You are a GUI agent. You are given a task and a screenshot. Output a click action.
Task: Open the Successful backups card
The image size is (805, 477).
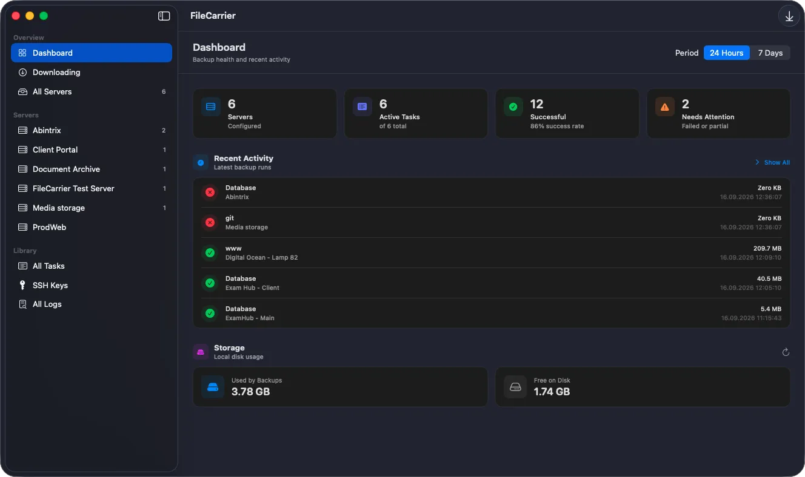567,113
